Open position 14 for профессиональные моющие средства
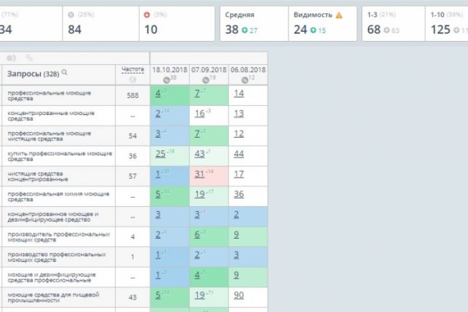This screenshot has height=312, width=468. coord(239,94)
